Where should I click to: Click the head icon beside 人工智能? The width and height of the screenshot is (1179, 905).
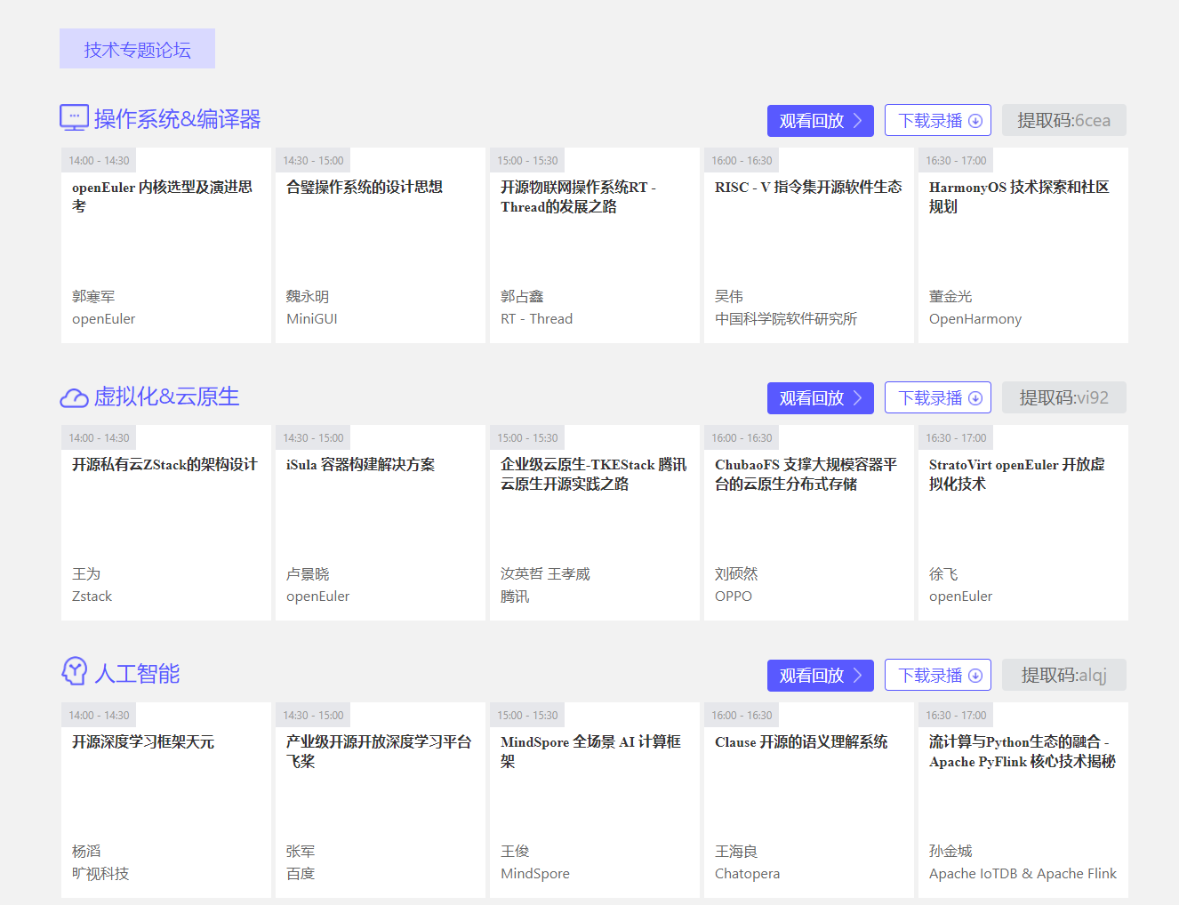[x=75, y=673]
